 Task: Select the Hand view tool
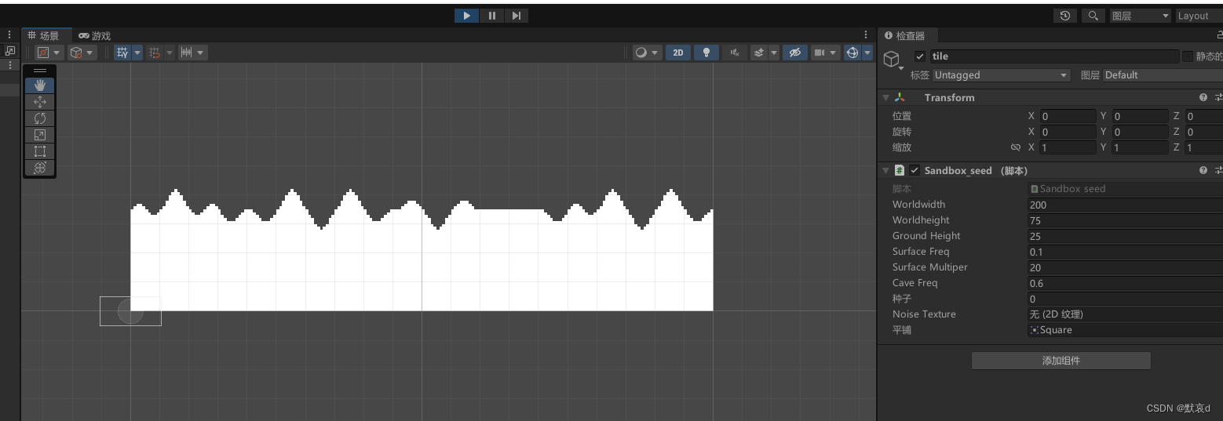click(x=40, y=85)
